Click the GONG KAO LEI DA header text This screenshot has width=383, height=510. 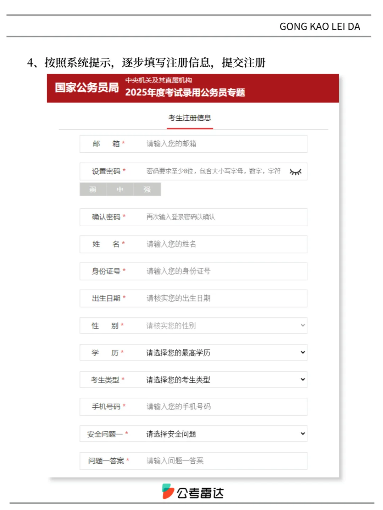click(x=320, y=27)
